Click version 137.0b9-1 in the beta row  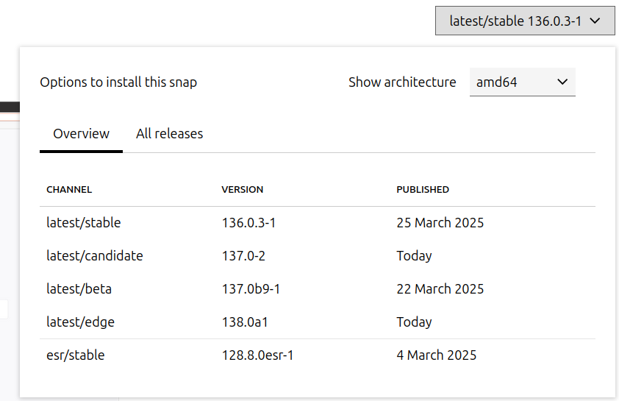tap(251, 289)
